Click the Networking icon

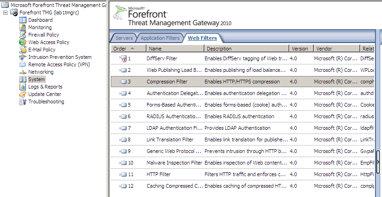pyautogui.click(x=23, y=72)
